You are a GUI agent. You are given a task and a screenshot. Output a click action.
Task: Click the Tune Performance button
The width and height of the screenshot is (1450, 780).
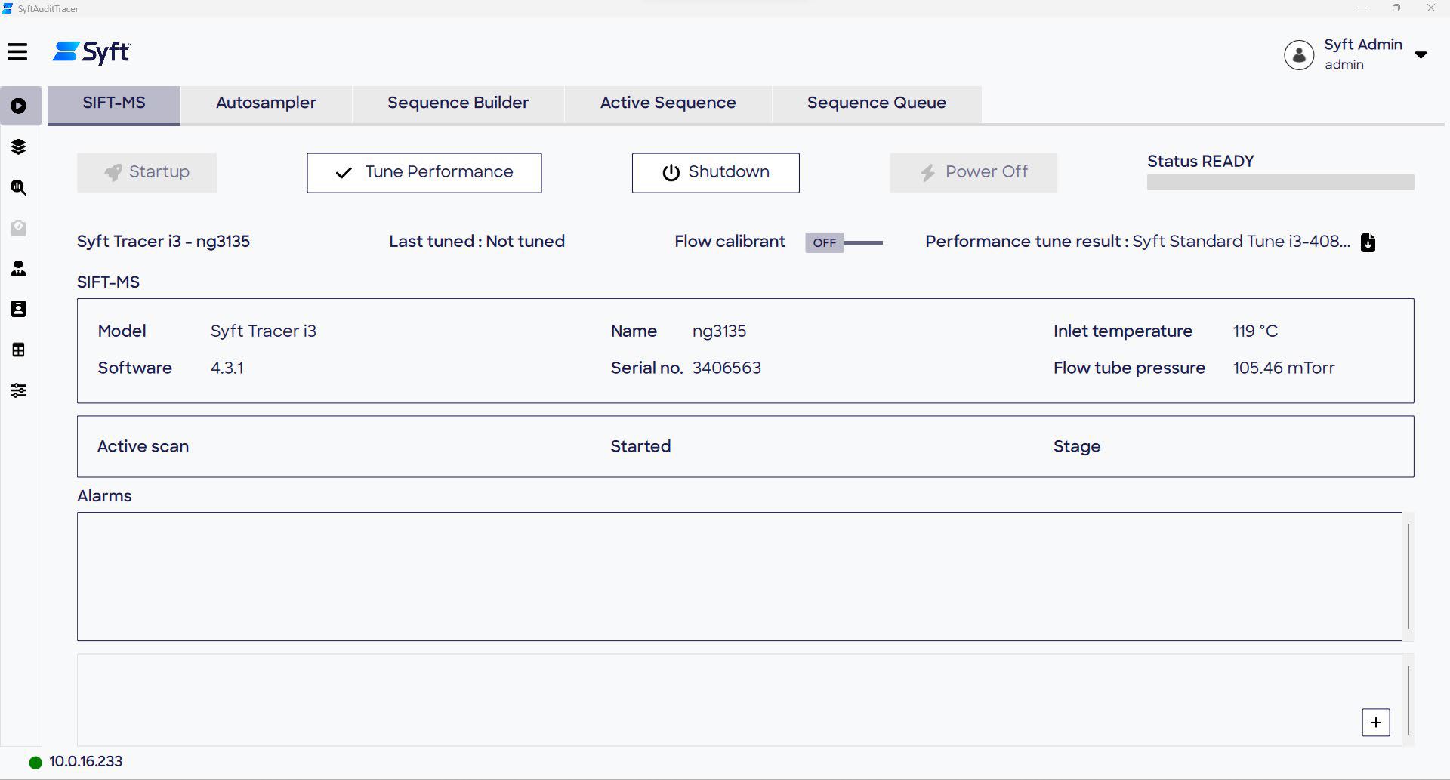[424, 172]
